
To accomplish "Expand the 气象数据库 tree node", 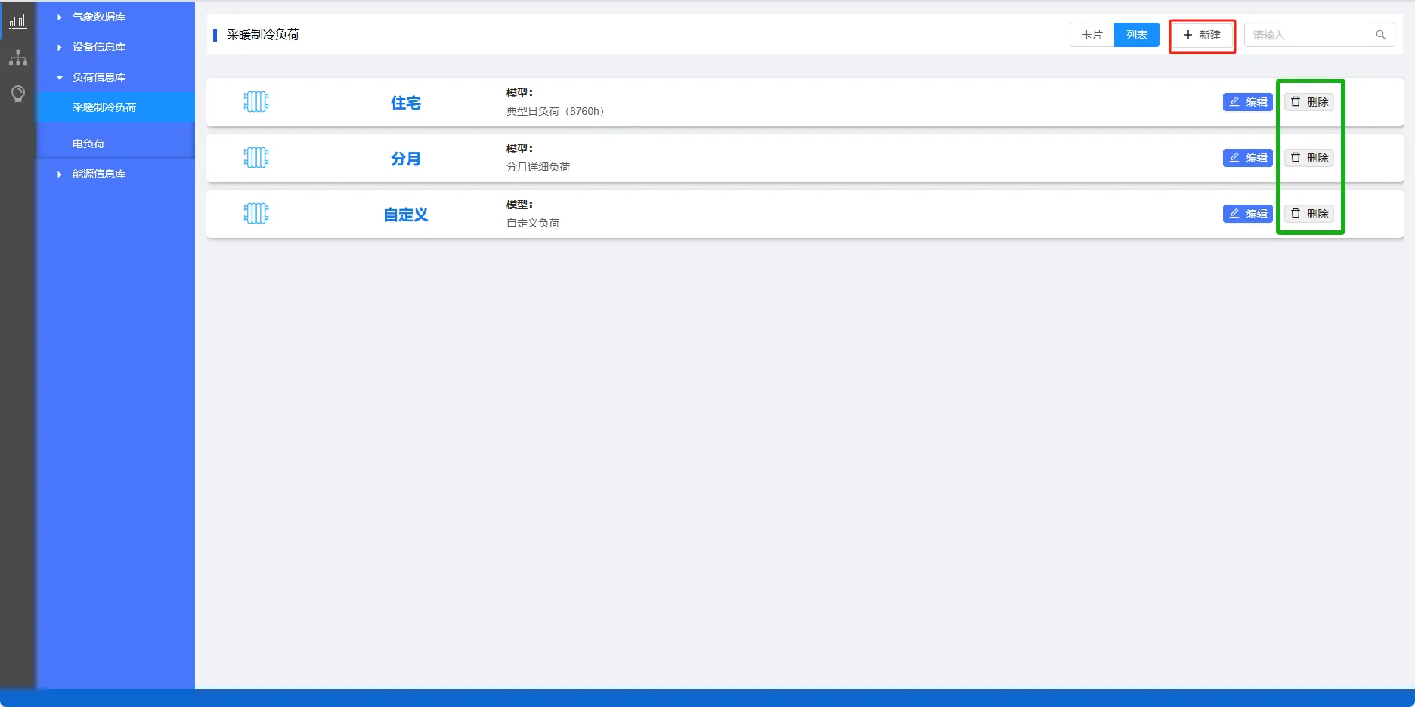I will click(x=60, y=17).
